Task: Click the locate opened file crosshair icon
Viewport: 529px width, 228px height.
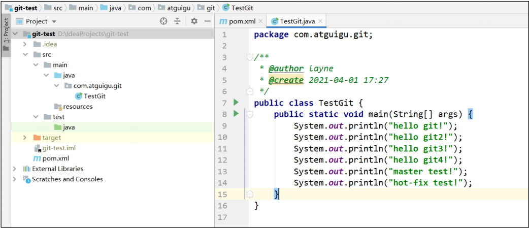Action: 163,21
